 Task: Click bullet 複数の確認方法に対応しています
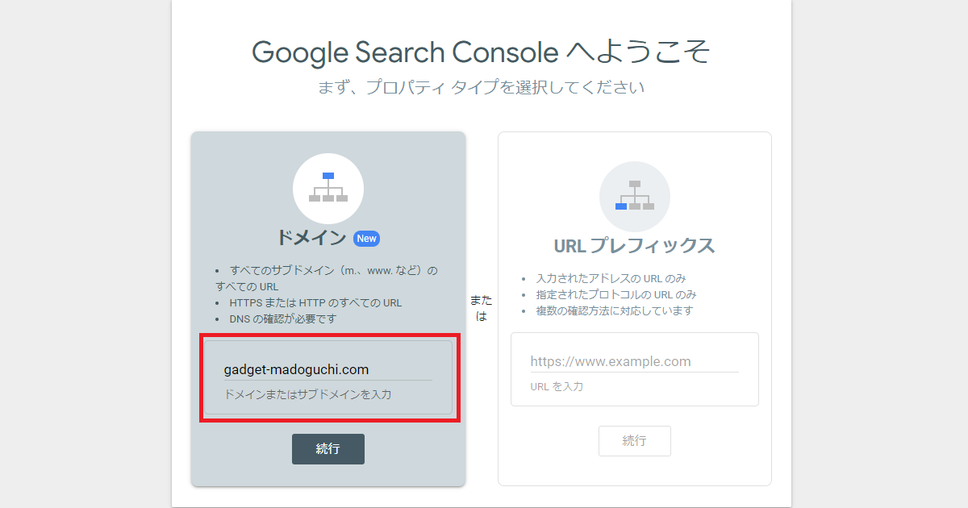point(615,310)
